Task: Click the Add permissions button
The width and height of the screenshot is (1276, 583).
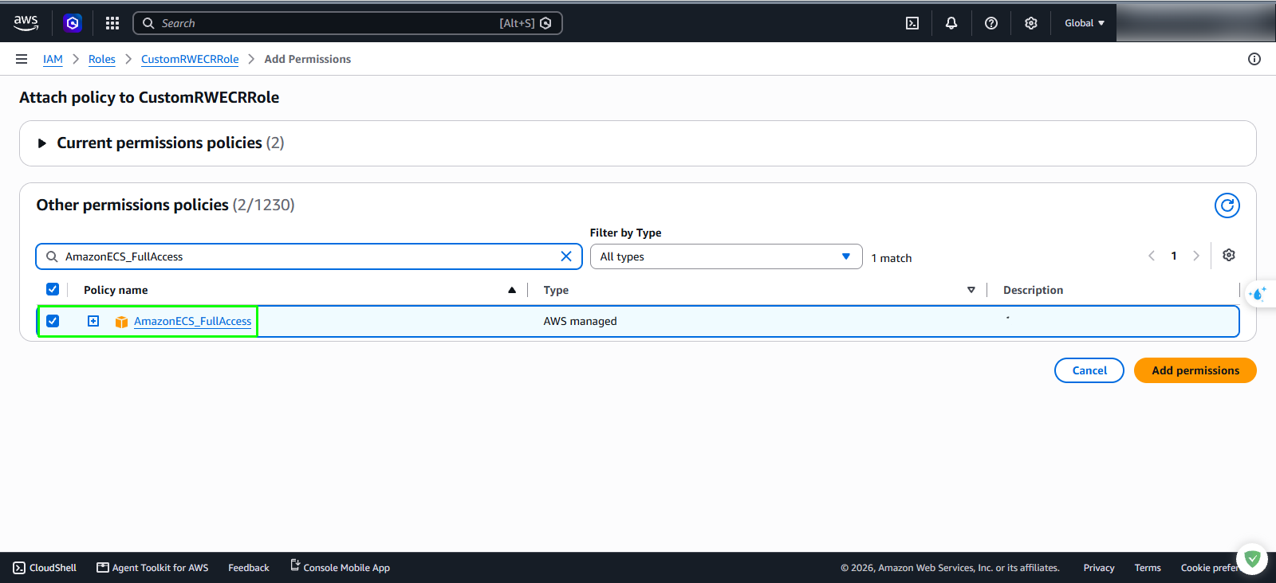Action: tap(1195, 370)
